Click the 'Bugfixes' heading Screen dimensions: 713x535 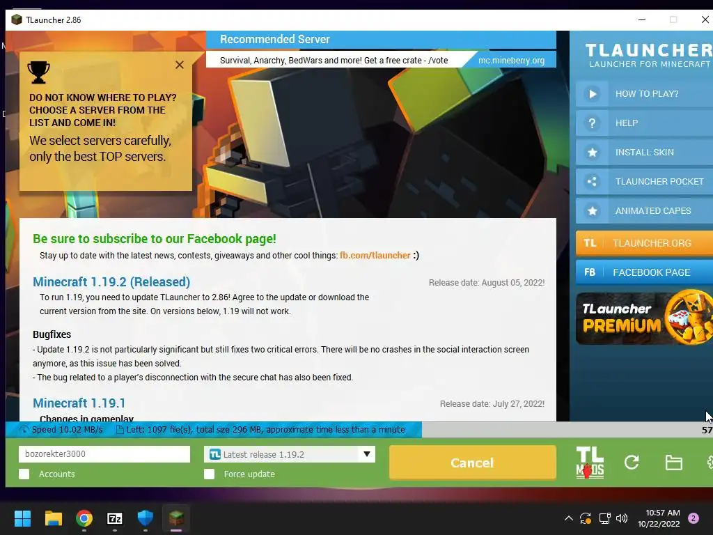tap(52, 334)
